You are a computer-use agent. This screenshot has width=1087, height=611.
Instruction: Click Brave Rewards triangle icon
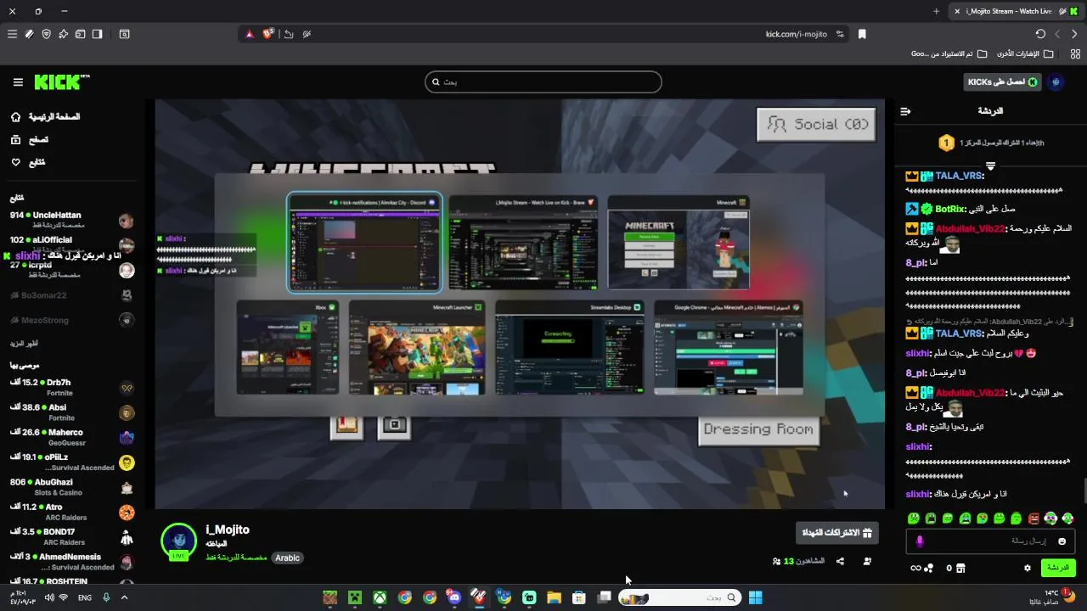[x=249, y=34]
